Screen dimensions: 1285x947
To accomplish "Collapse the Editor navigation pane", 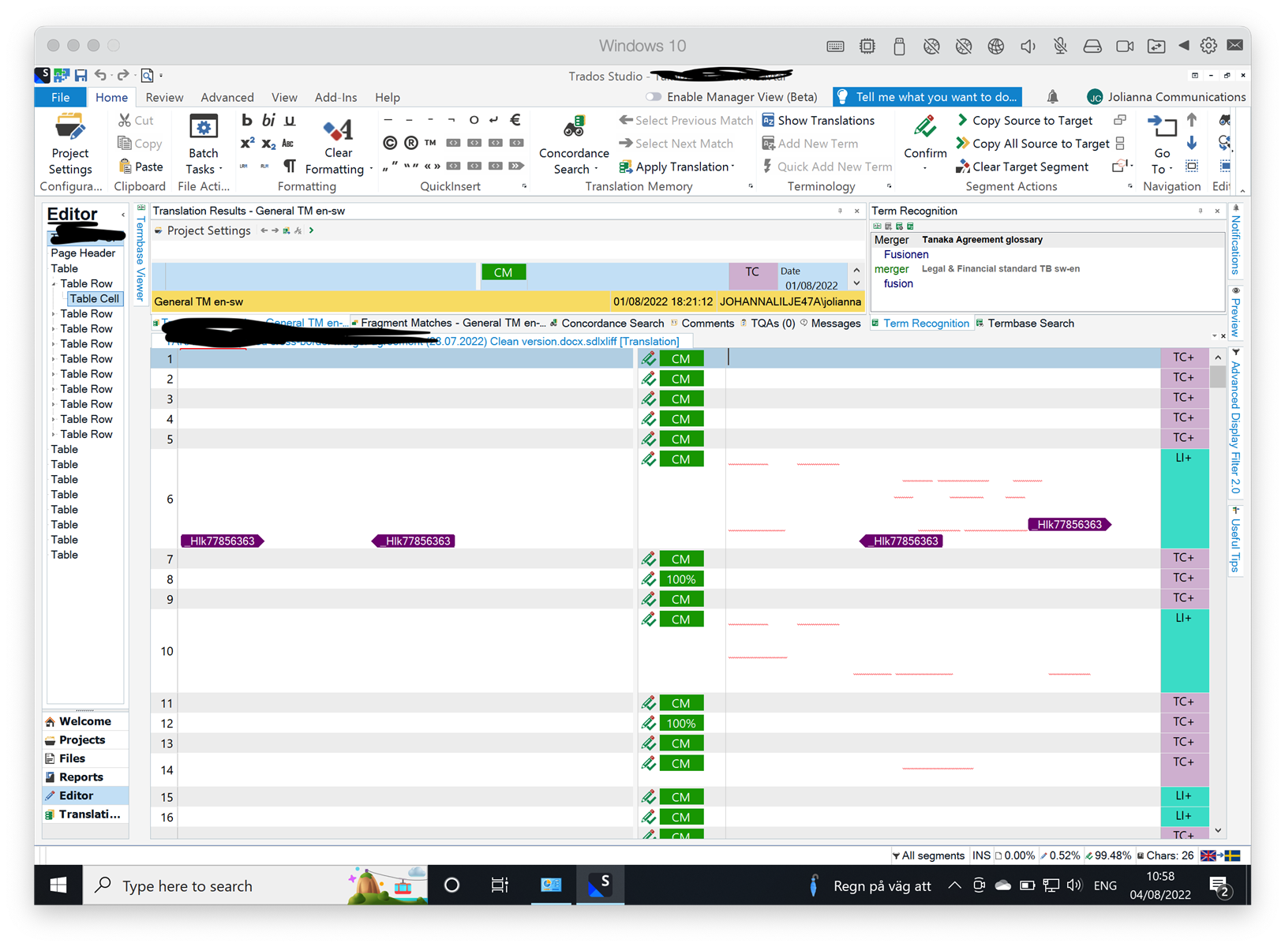I will point(122,215).
